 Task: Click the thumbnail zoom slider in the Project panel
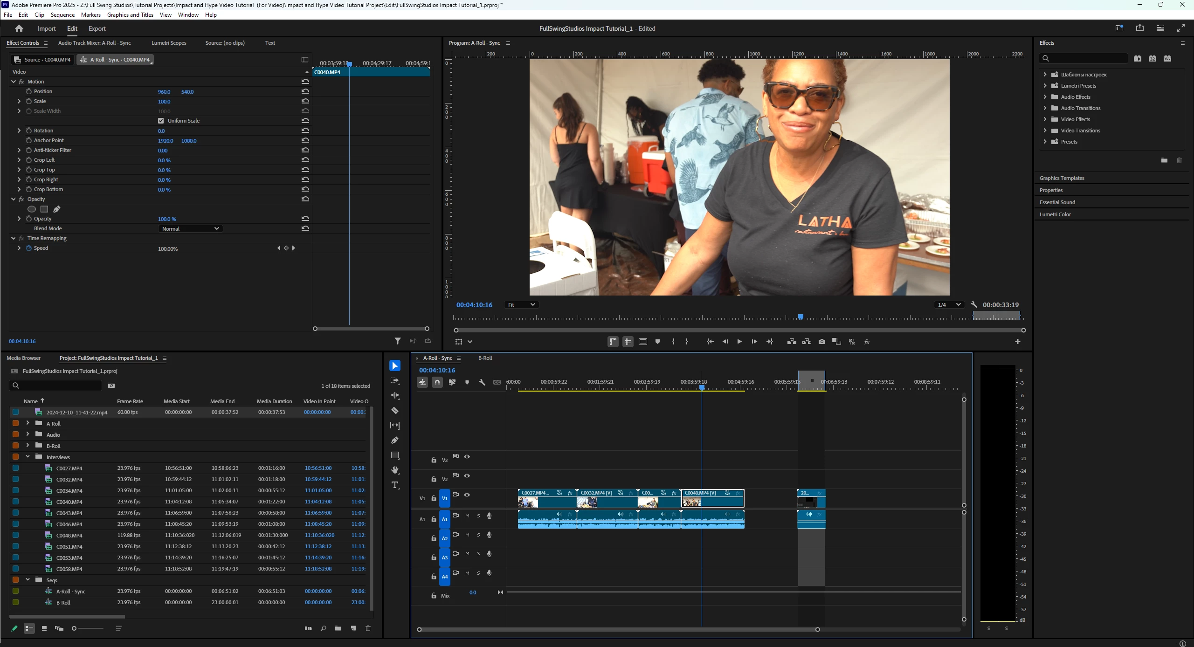click(x=89, y=628)
